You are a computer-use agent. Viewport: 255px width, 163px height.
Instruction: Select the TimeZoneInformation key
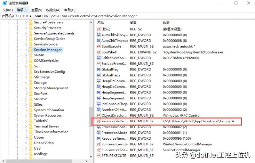point(51,132)
